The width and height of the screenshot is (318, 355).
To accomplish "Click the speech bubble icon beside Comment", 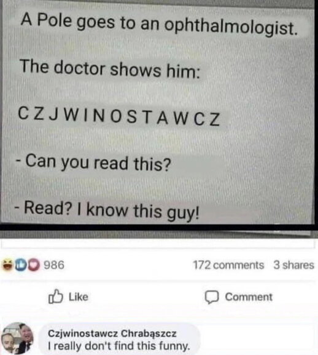I will [212, 297].
